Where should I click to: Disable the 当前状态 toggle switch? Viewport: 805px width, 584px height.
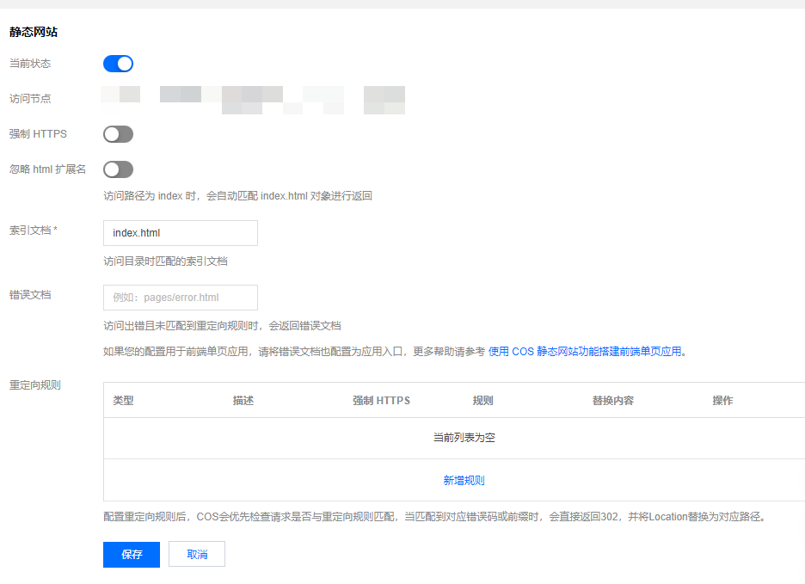click(x=118, y=64)
